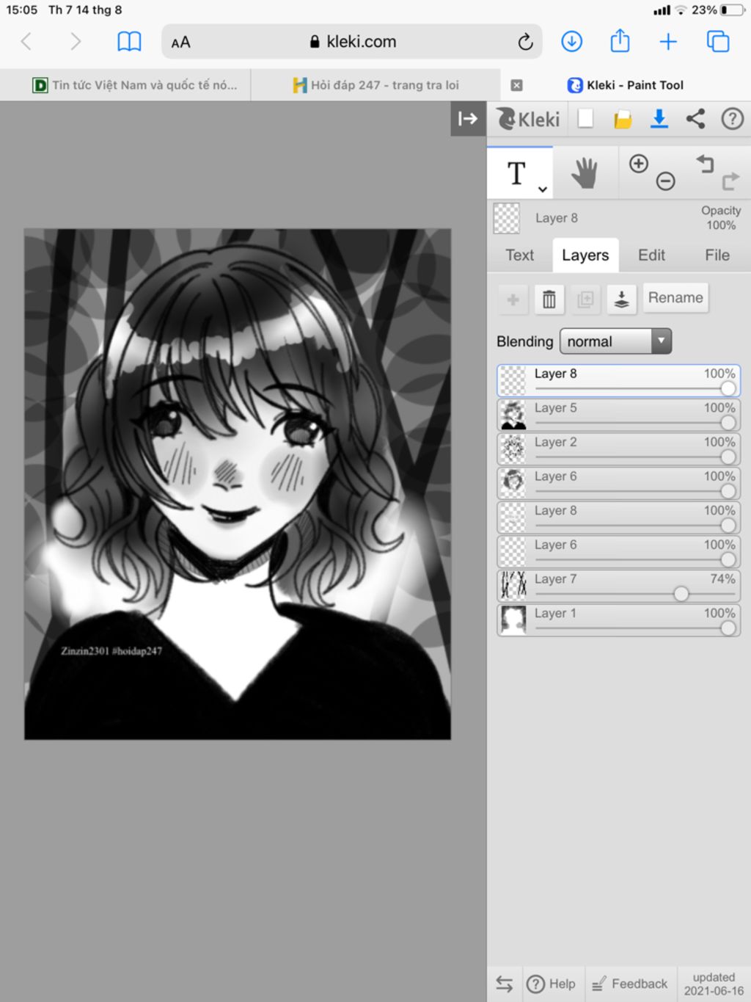This screenshot has width=751, height=1002.
Task: Open the AA reader text-size menu
Action: 181,43
